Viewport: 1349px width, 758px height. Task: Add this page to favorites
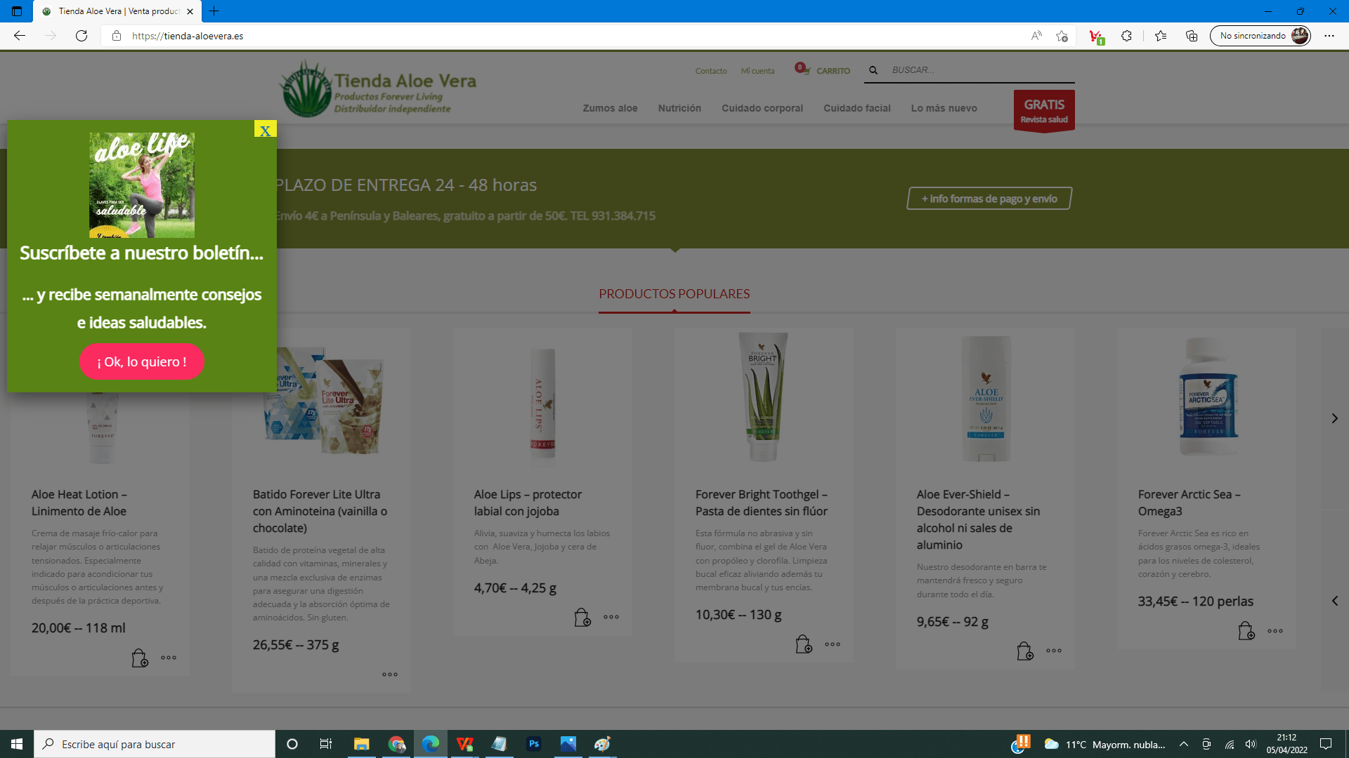(x=1062, y=36)
